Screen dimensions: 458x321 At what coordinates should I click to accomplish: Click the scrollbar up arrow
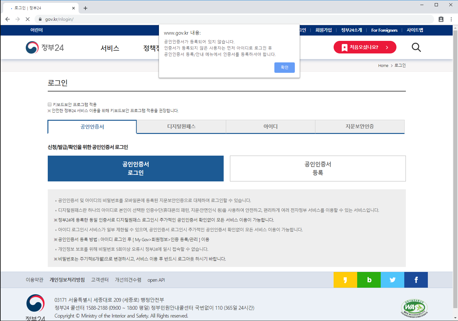455,28
